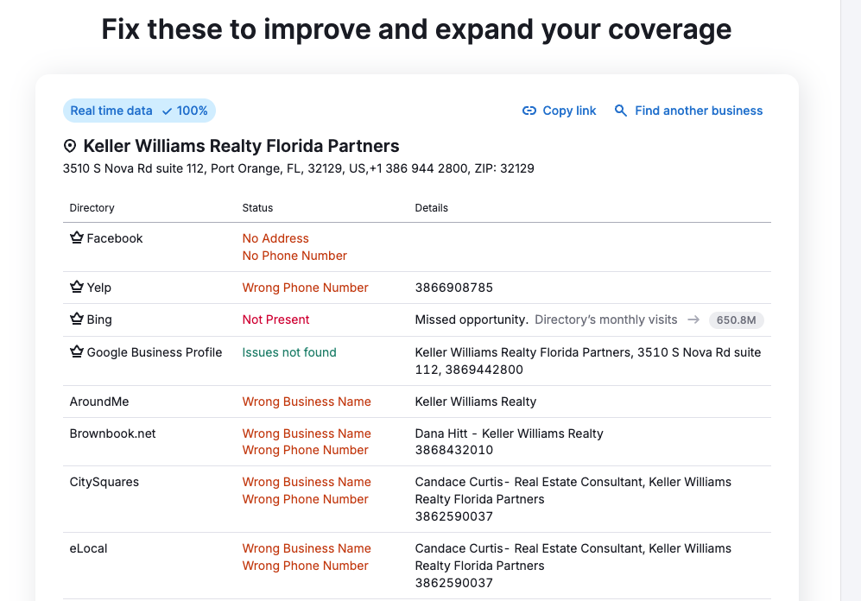Click the Directory column header
The width and height of the screenshot is (861, 601).
92,208
